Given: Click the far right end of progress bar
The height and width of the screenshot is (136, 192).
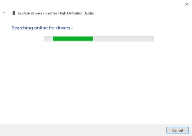Looking at the screenshot, I should point(152,39).
